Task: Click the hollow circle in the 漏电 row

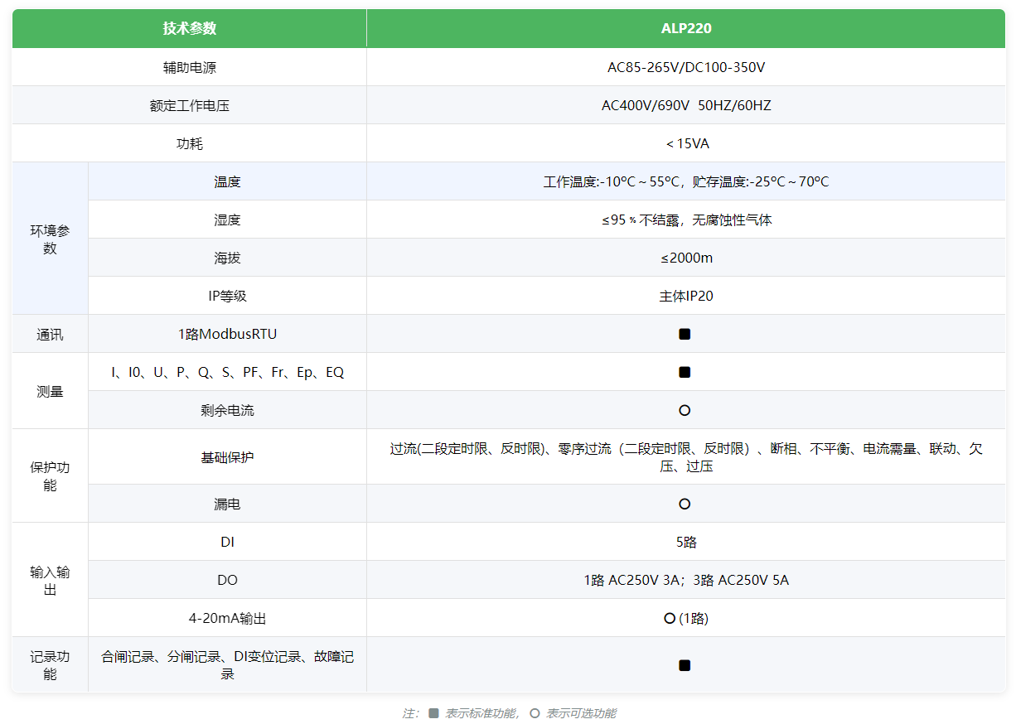Action: [x=685, y=504]
